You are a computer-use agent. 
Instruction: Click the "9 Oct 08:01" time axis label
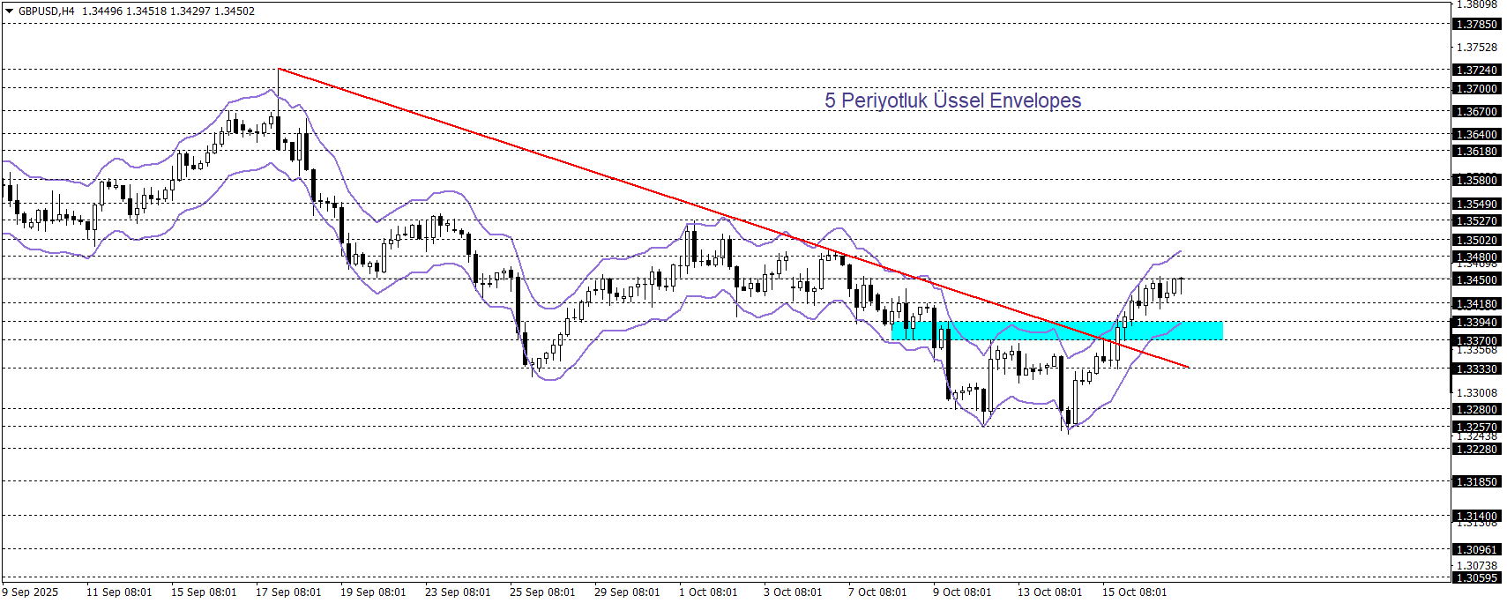coord(962,592)
